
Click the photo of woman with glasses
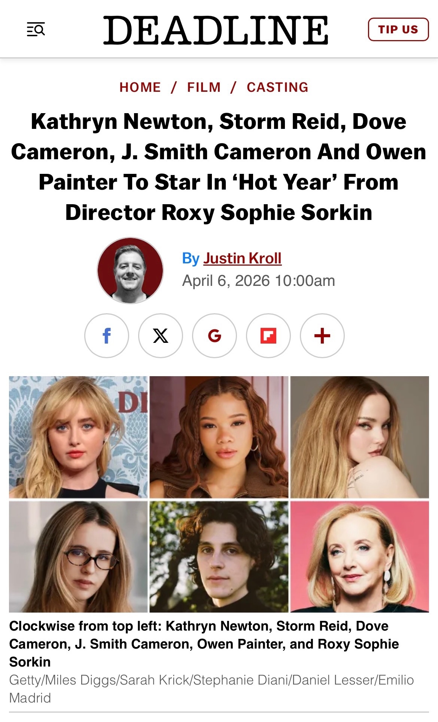[x=78, y=557]
